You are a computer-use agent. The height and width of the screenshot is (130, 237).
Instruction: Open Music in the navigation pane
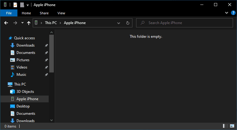(x=21, y=75)
